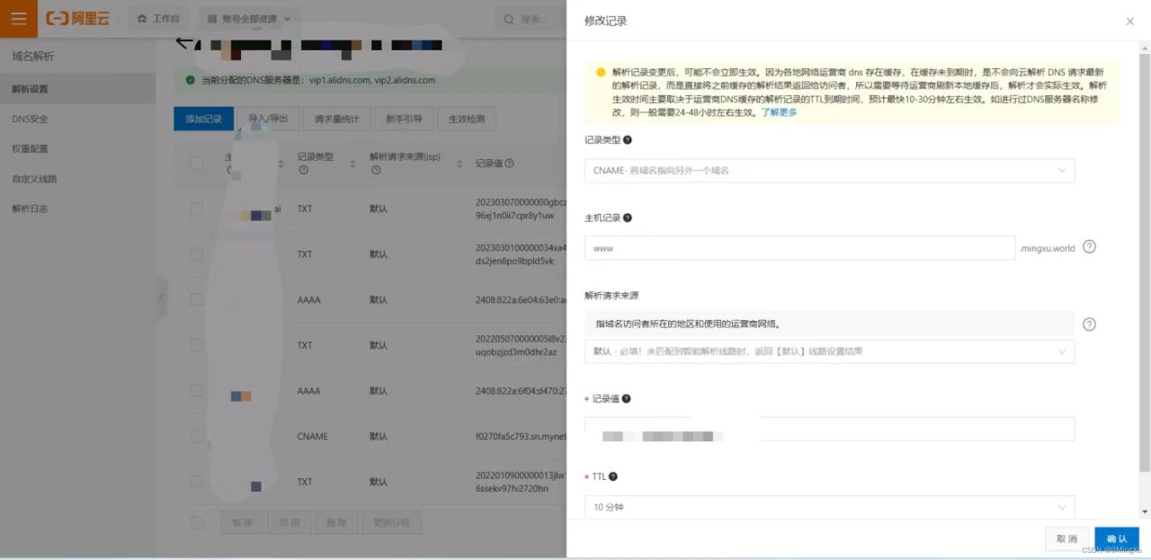Click inside the 主机记录 www input field

coord(800,248)
